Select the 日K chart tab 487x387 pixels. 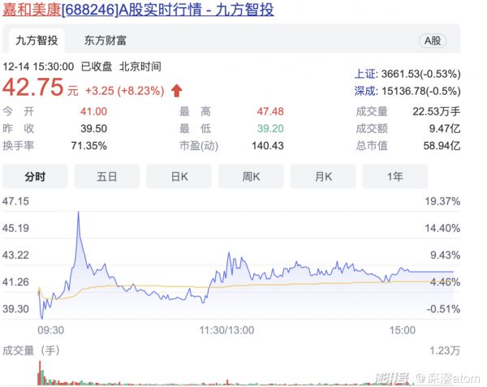pyautogui.click(x=179, y=177)
